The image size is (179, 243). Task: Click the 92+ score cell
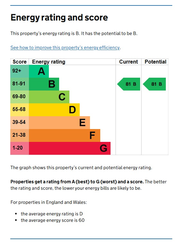pyautogui.click(x=20, y=71)
